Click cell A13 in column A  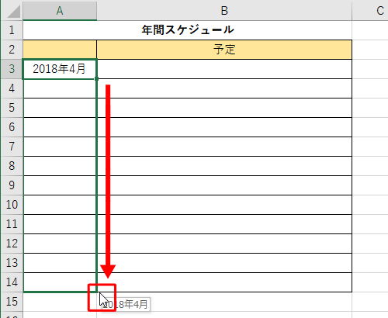60,263
